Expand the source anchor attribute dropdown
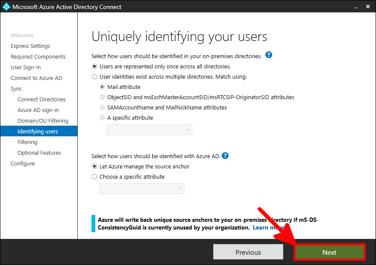376x265 pixels. (141, 188)
